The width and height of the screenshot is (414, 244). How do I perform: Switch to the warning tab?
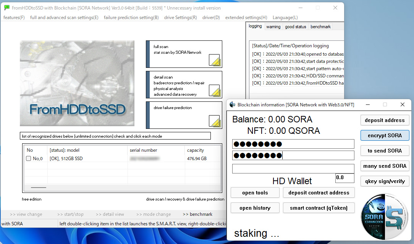[x=273, y=27]
